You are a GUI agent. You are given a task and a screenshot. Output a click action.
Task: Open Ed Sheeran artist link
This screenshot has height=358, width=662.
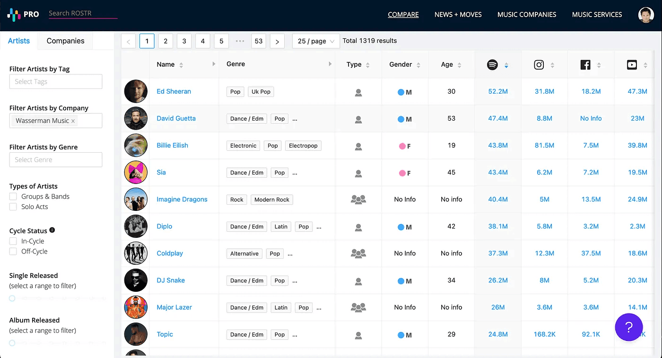[174, 91]
